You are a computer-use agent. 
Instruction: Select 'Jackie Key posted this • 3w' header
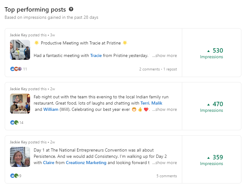(33, 35)
